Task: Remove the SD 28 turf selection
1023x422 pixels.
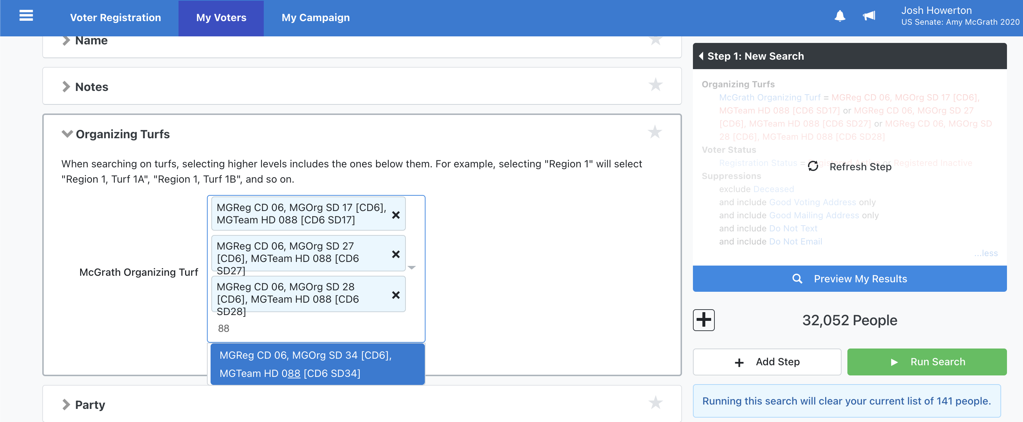Action: click(396, 295)
